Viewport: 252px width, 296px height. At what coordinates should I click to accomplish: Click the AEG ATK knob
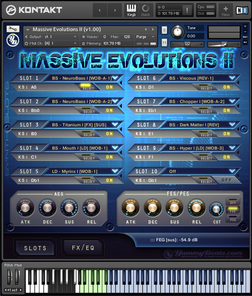pos(25,208)
